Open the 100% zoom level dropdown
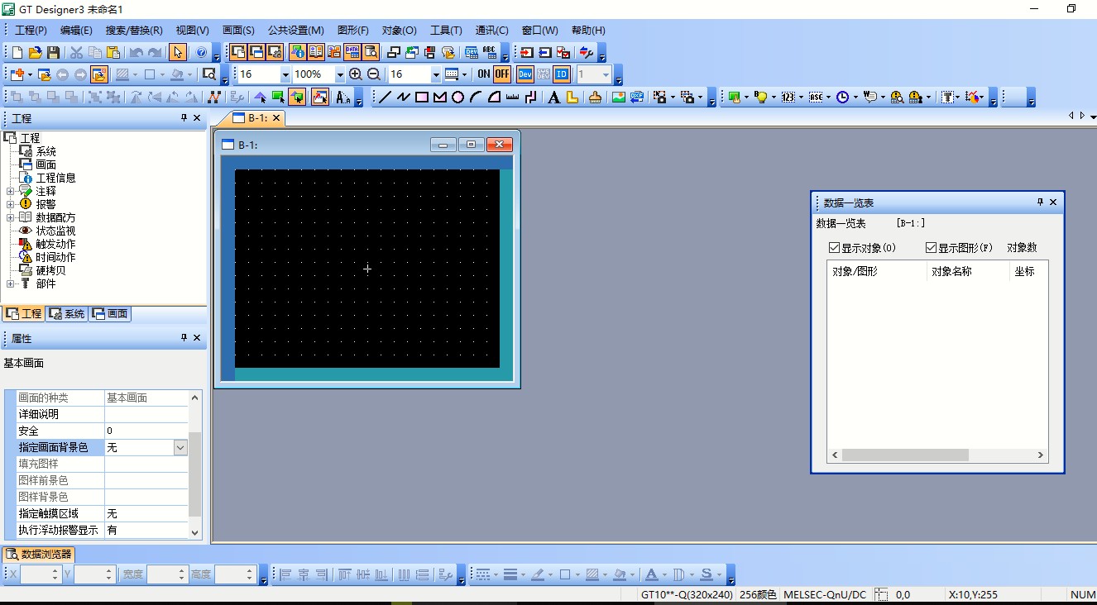The width and height of the screenshot is (1097, 605). (x=339, y=74)
